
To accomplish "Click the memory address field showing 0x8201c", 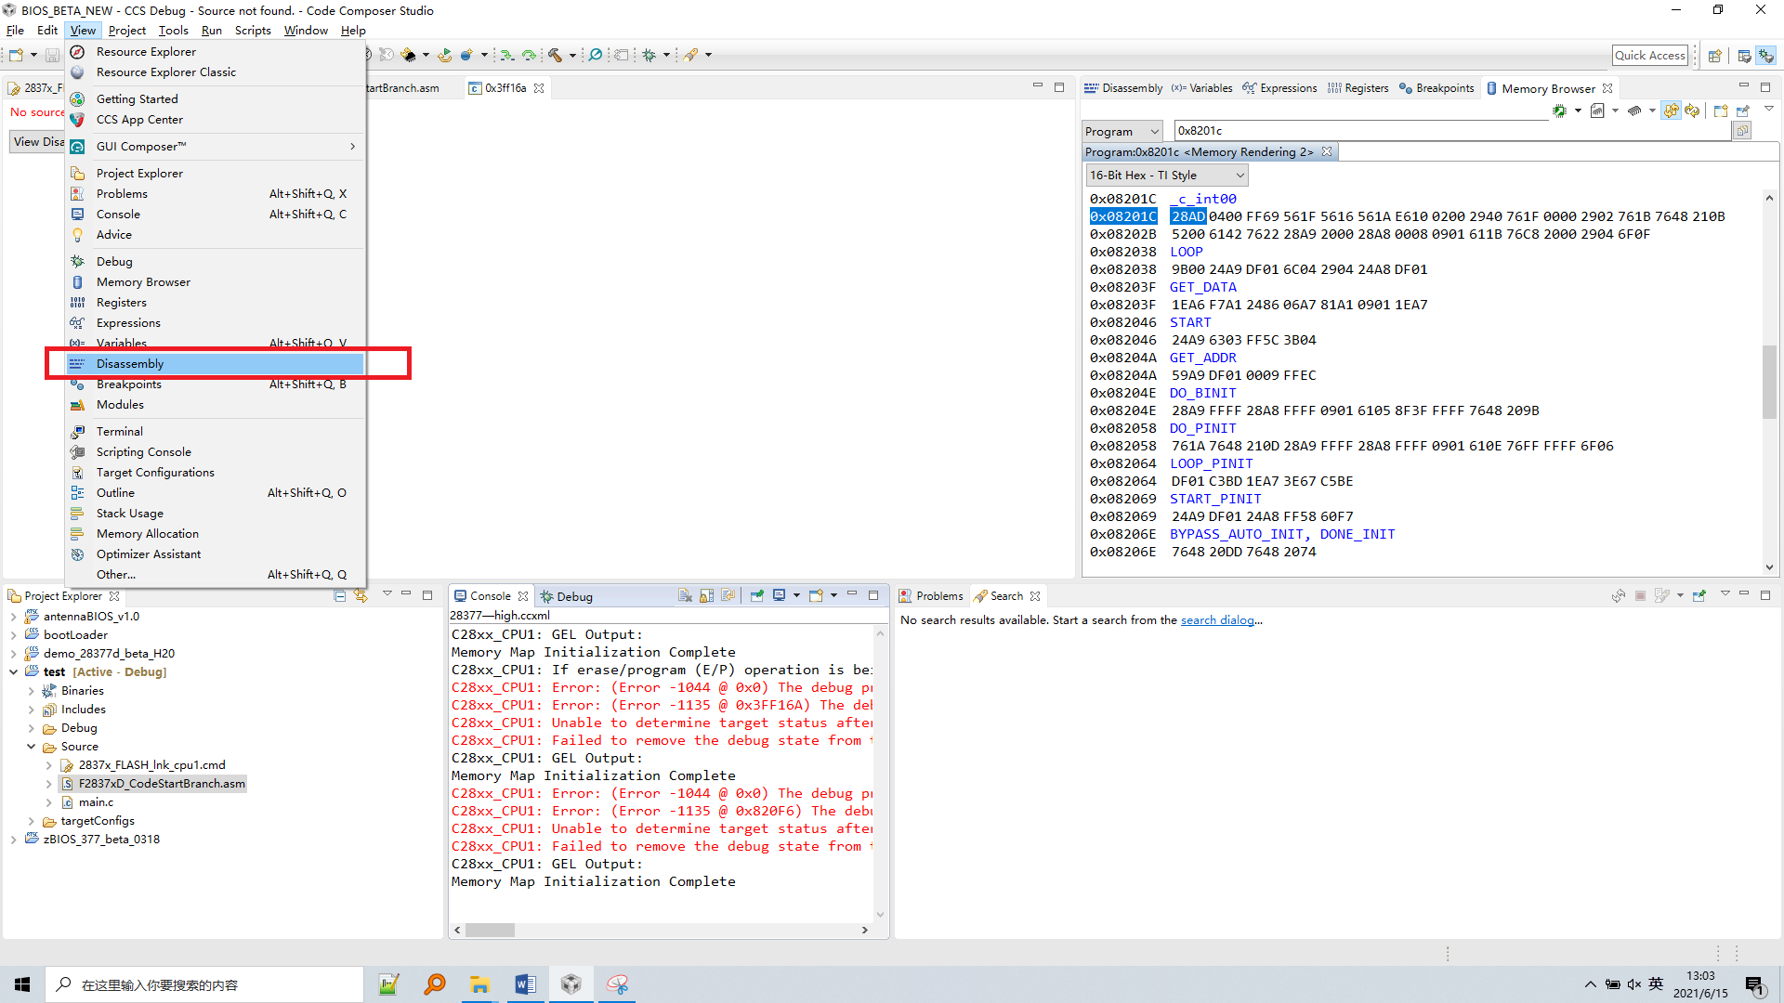I will click(1449, 131).
